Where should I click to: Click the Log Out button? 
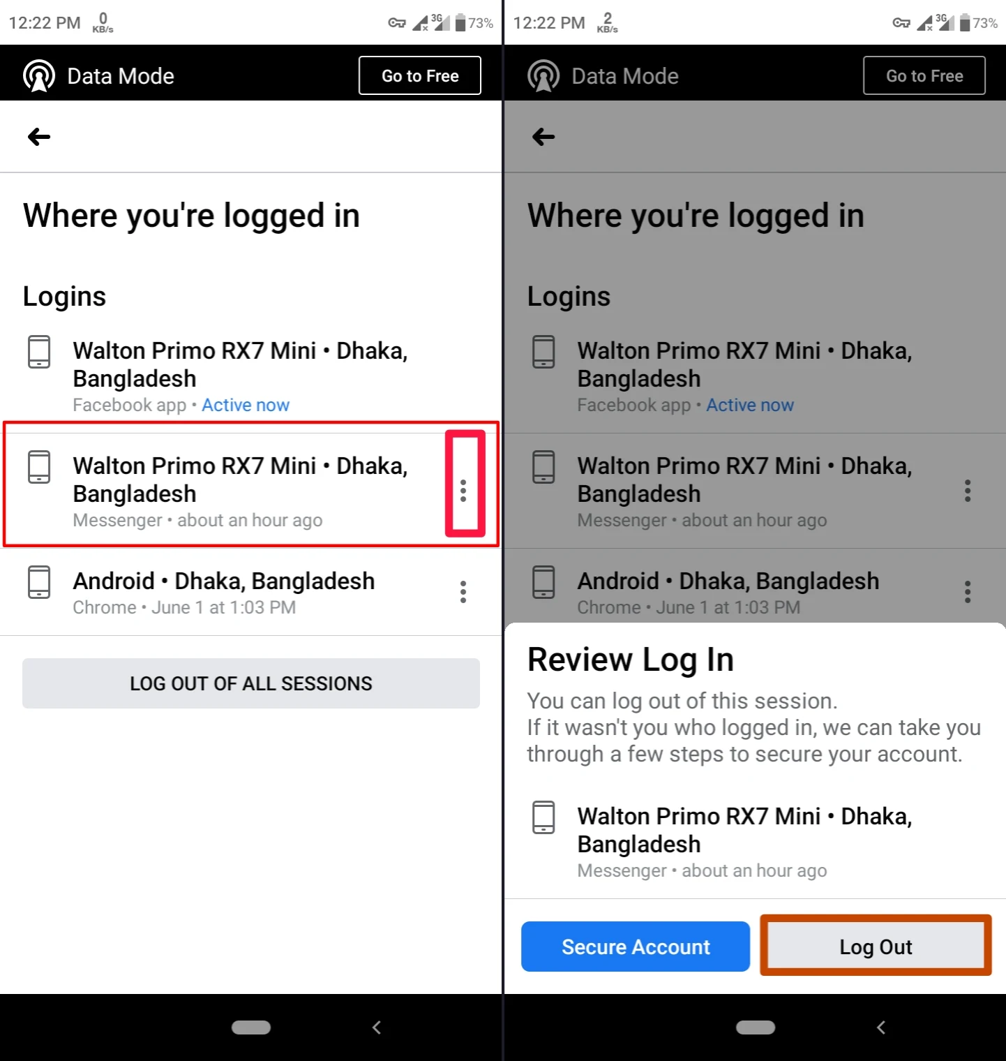(x=876, y=947)
